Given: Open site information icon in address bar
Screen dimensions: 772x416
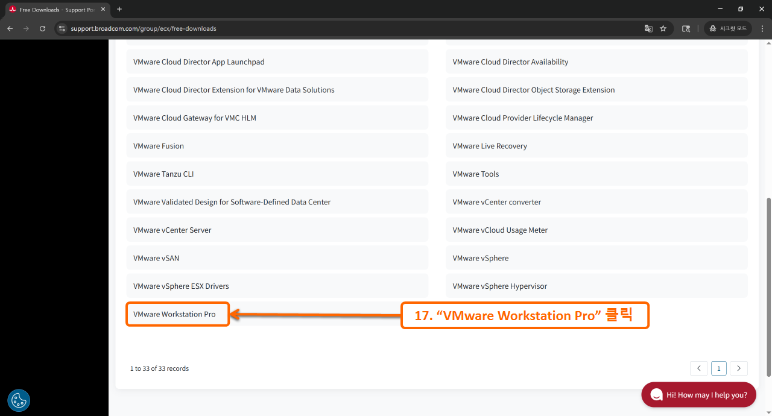Looking at the screenshot, I should tap(61, 28).
